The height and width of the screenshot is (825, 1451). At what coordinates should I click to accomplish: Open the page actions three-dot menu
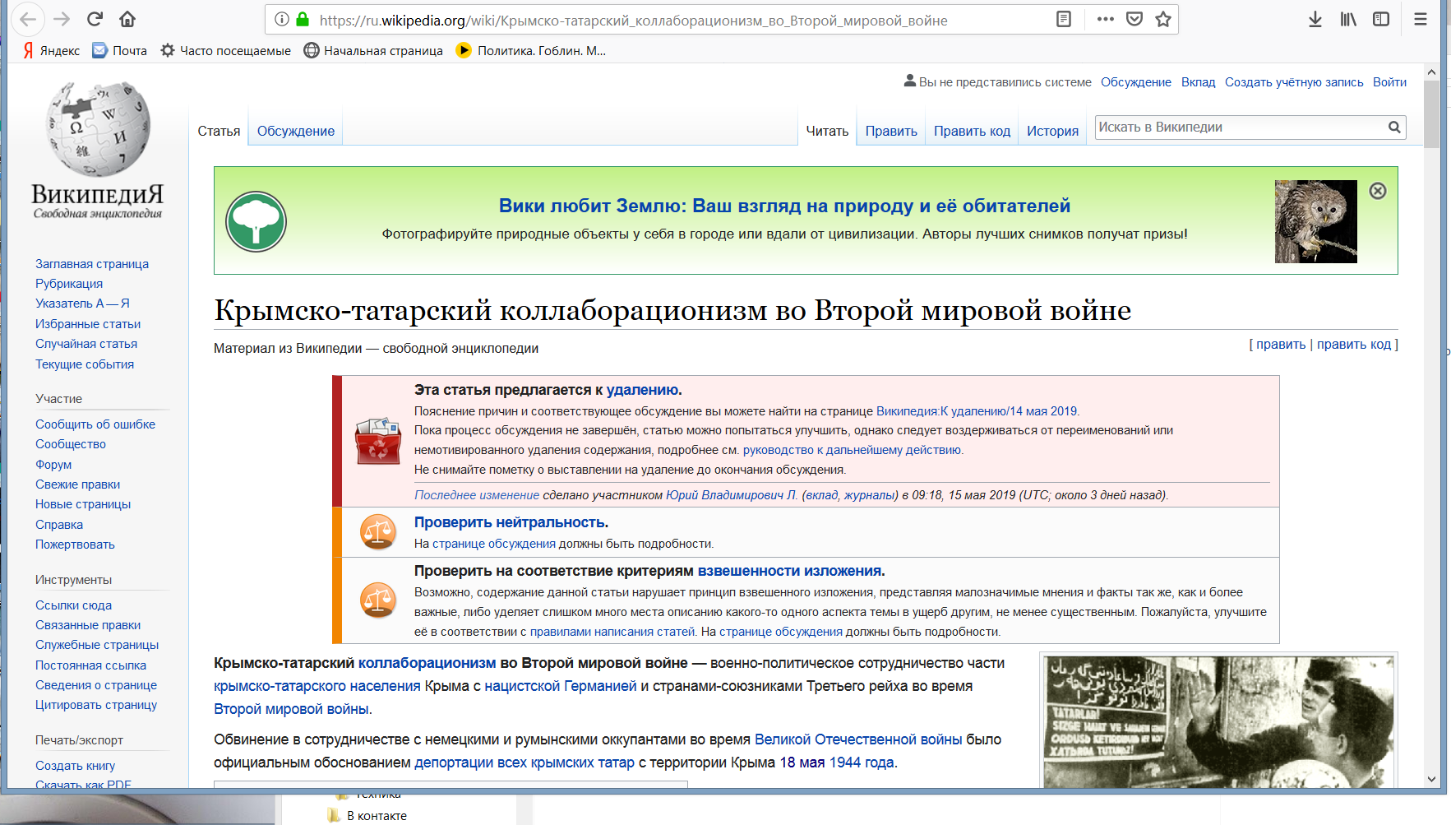click(1105, 19)
